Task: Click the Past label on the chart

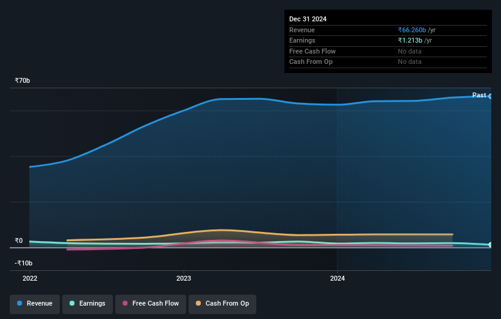Action: tap(479, 95)
